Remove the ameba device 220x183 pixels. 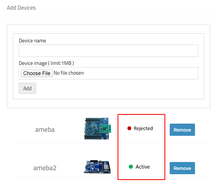point(182,130)
